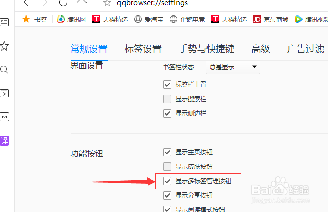This screenshot has height=212, width=328.
Task: Open 腾讯网 bookmark link
Action: click(x=72, y=19)
